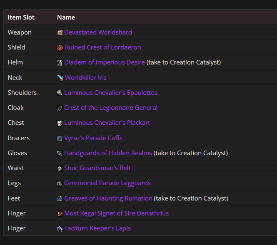277x245 pixels.
Task: Click the Ruined Crest of Lordaeron icon
Action: point(60,48)
